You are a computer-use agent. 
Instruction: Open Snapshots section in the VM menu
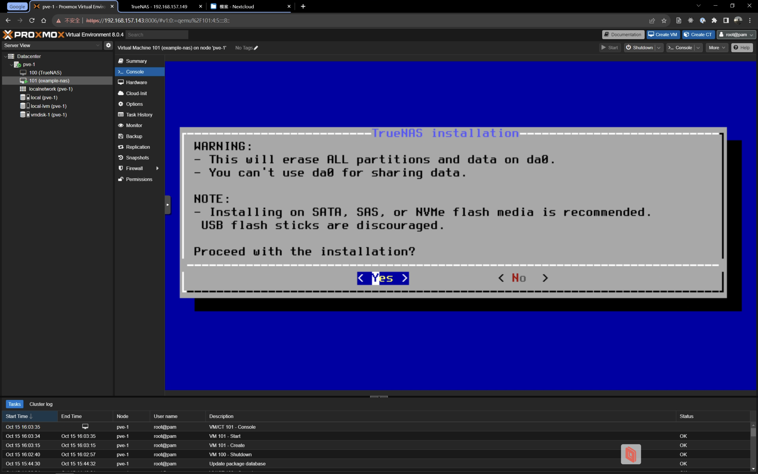[137, 158]
